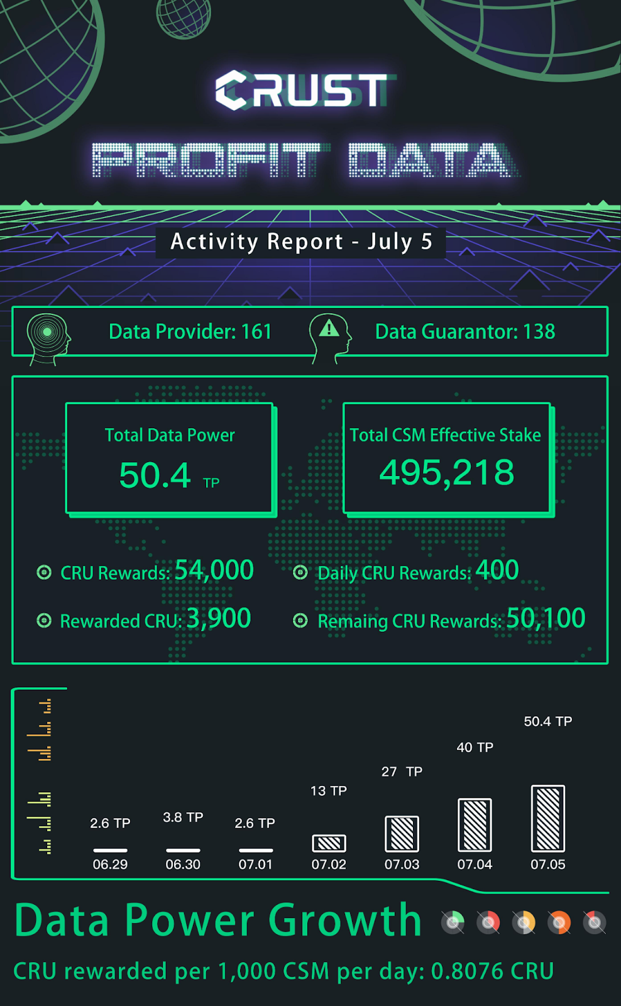Click the 2.6 TP label above 06.29

(110, 823)
